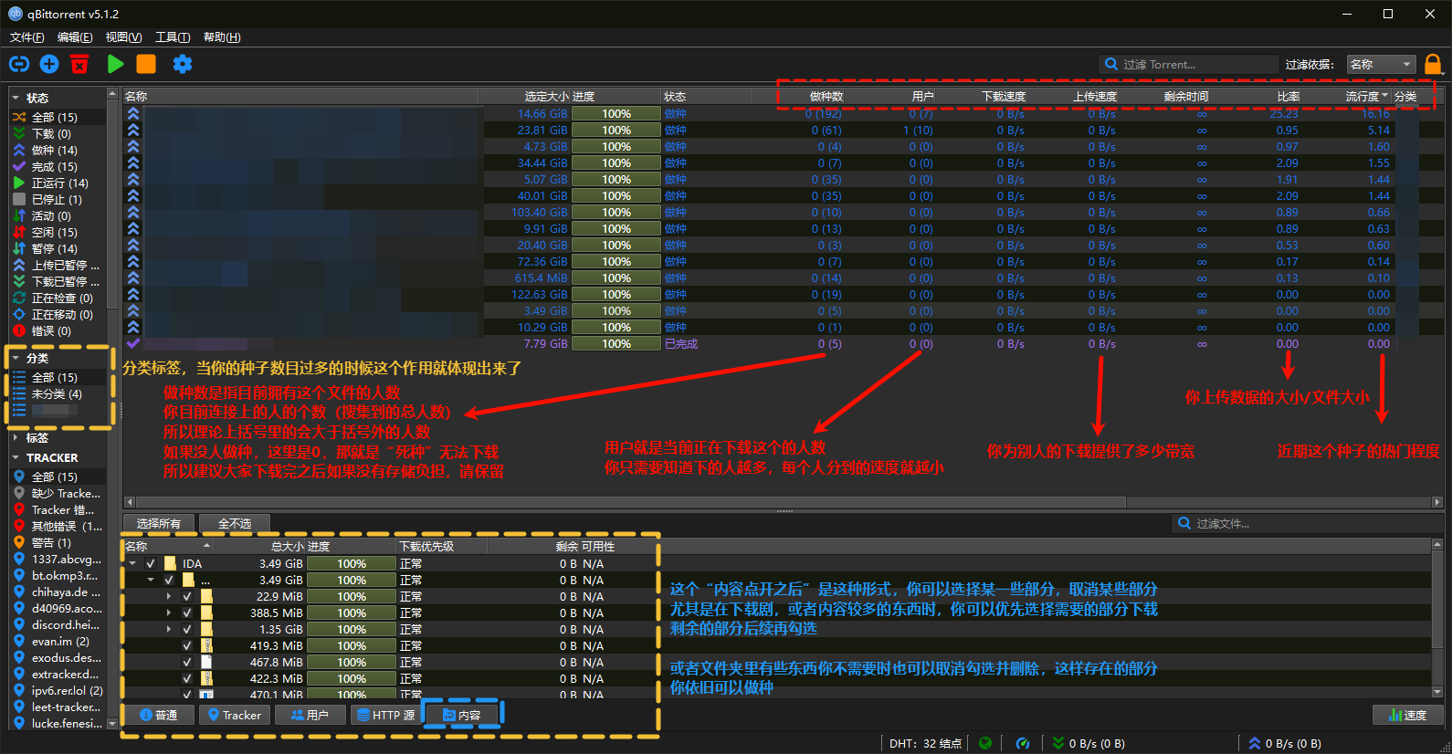The image size is (1452, 754).
Task: Expand the 标签 sidebar section
Action: [16, 437]
